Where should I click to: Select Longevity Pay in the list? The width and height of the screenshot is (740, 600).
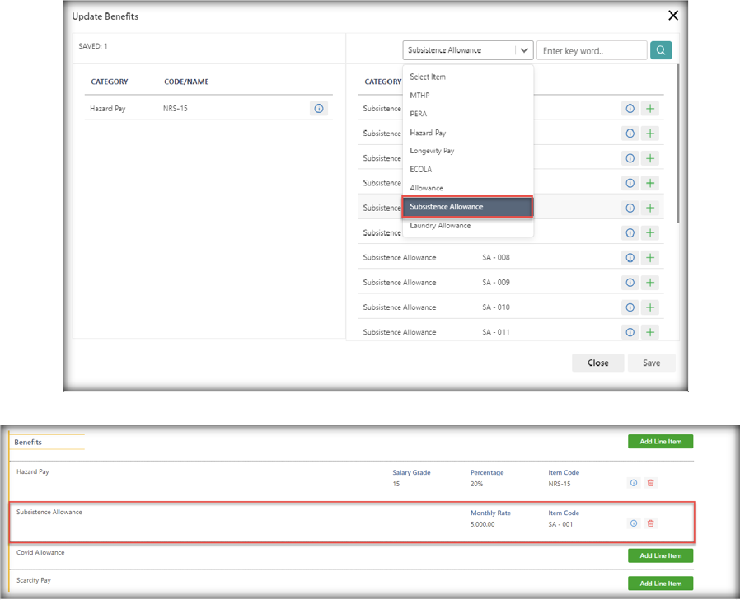432,151
